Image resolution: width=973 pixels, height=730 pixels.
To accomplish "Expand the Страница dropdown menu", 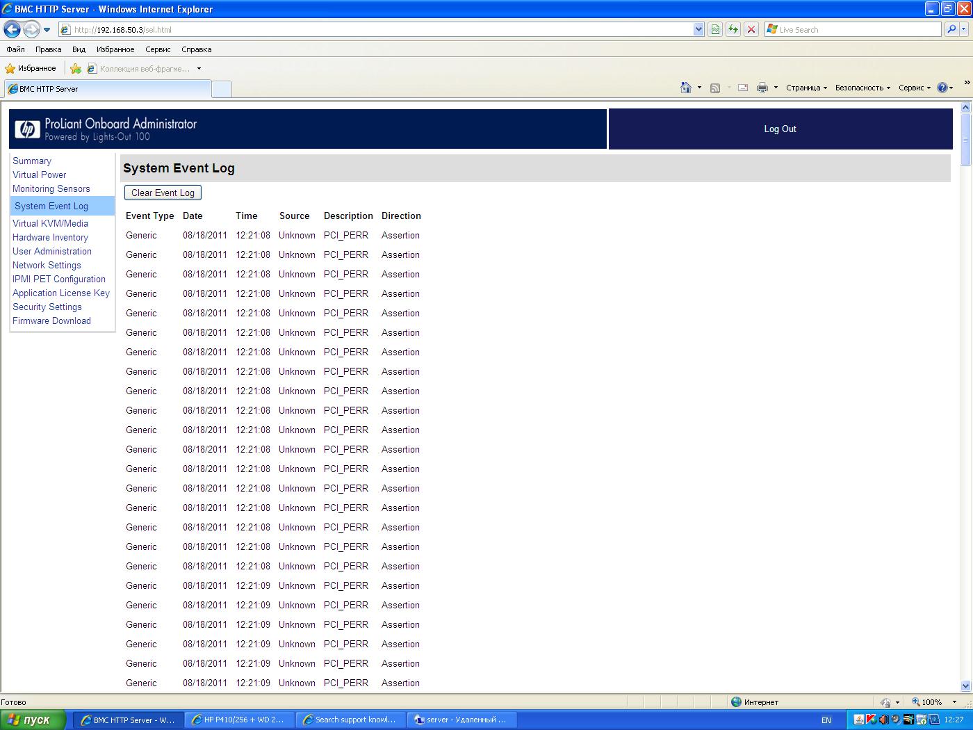I will coord(806,88).
